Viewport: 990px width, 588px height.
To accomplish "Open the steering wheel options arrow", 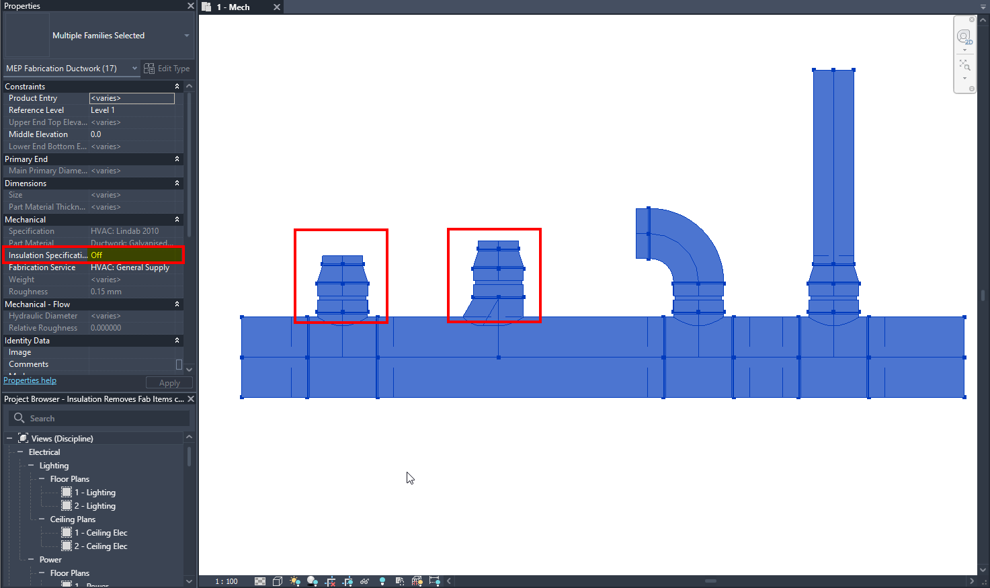I will click(964, 50).
